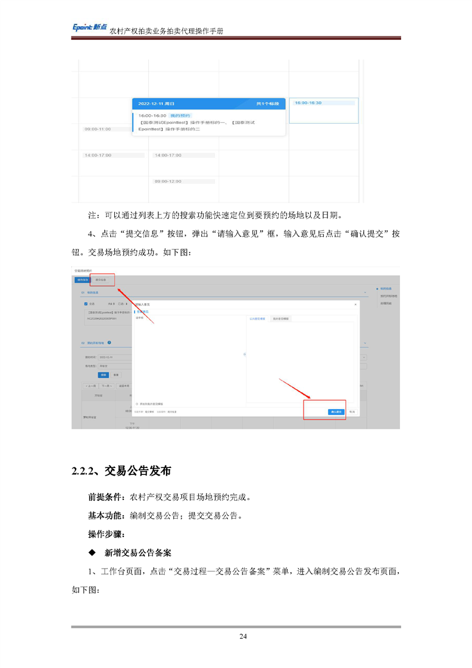The image size is (472, 668).
Task: Click the blue 搜索 button
Action: 104,375
